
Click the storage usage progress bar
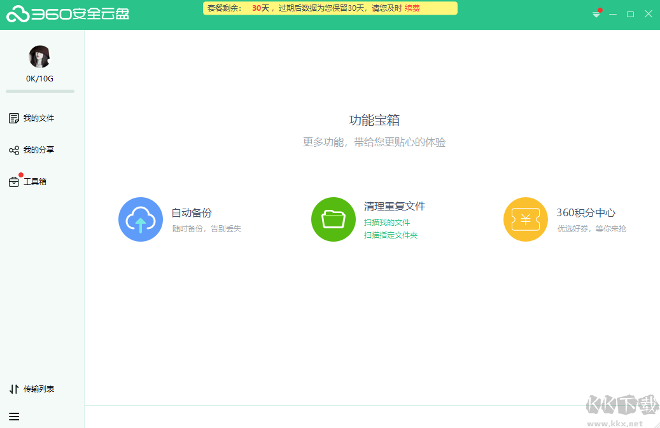pyautogui.click(x=39, y=92)
